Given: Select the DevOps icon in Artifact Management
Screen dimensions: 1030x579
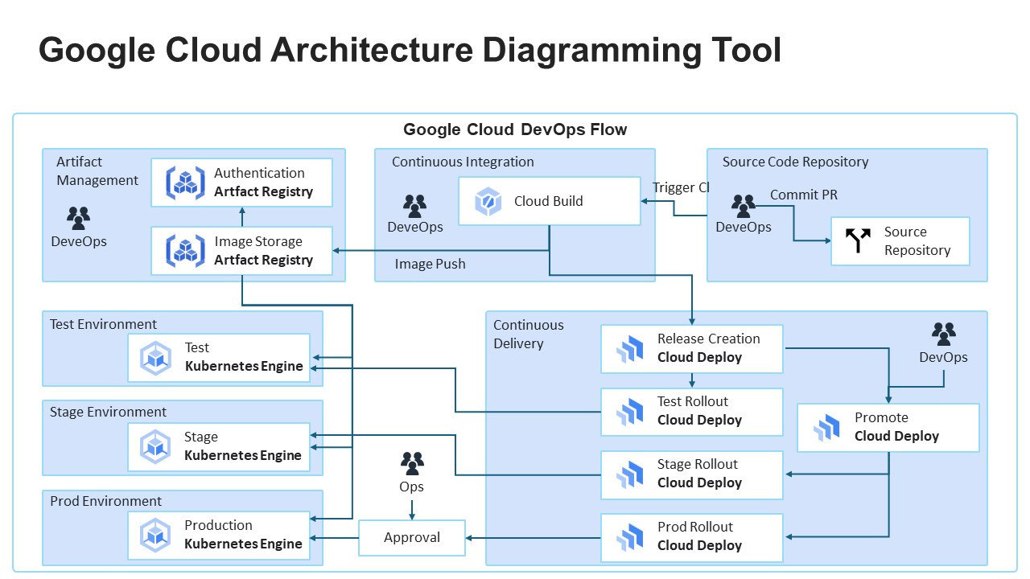Looking at the screenshot, I should [x=78, y=217].
